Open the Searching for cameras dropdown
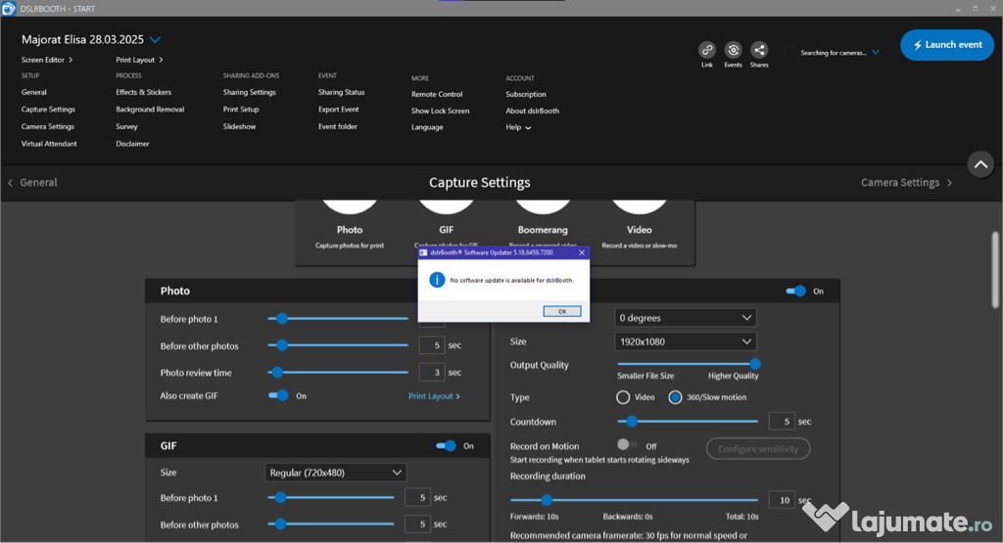The height and width of the screenshot is (543, 1003). click(875, 53)
